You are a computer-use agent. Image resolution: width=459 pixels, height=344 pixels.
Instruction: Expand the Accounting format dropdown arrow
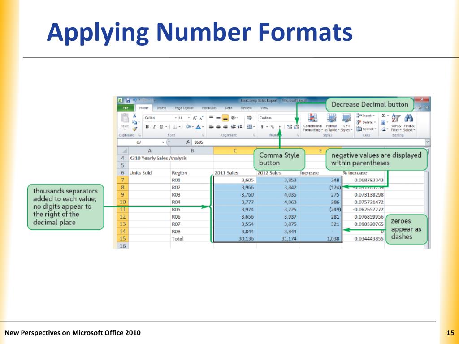coord(267,127)
